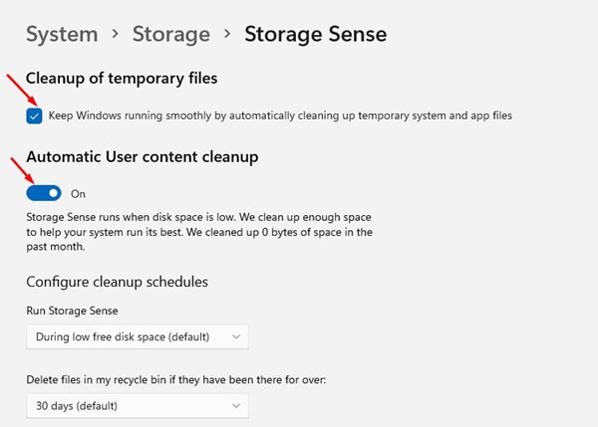Click the arrow on 'During low free disk space' box

[235, 336]
